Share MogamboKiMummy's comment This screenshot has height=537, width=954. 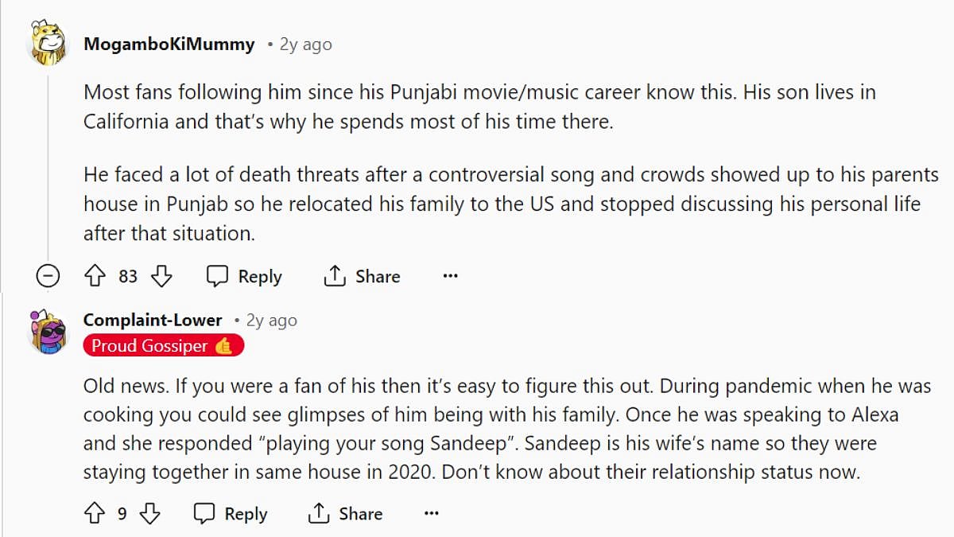tap(362, 276)
